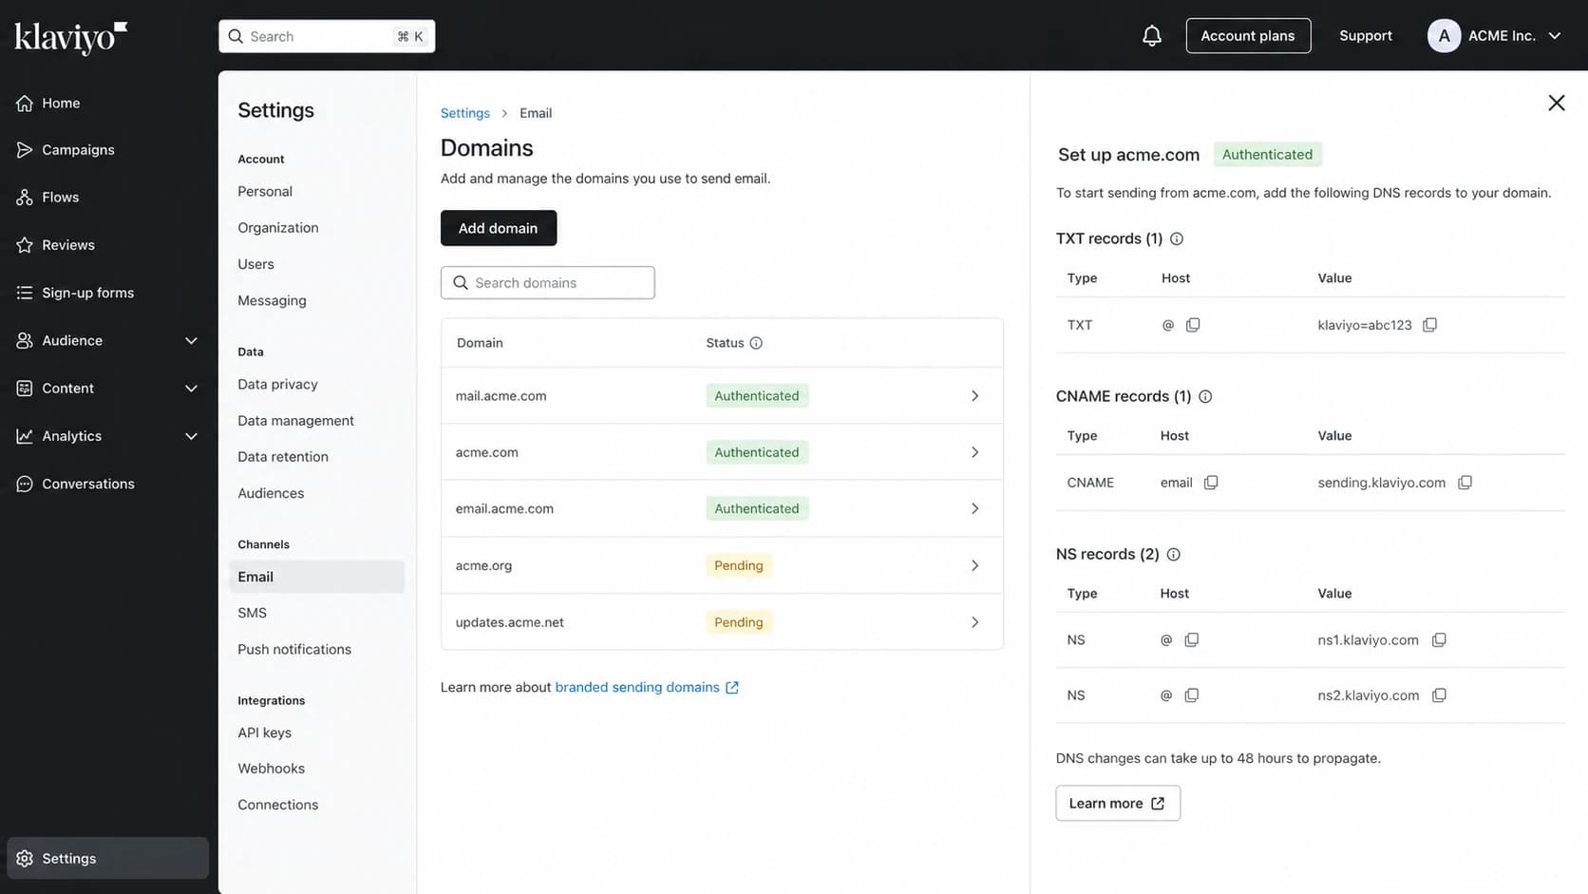Focus the Search domains field
Image resolution: width=1588 pixels, height=894 pixels.
(547, 283)
